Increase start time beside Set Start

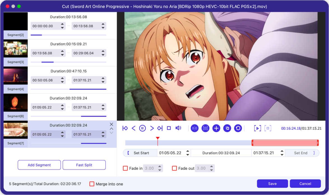tap(188, 151)
